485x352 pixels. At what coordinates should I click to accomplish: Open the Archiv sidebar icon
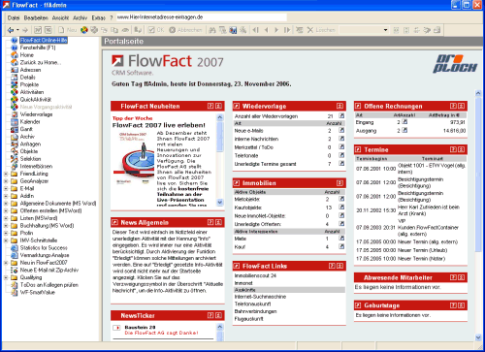point(15,137)
